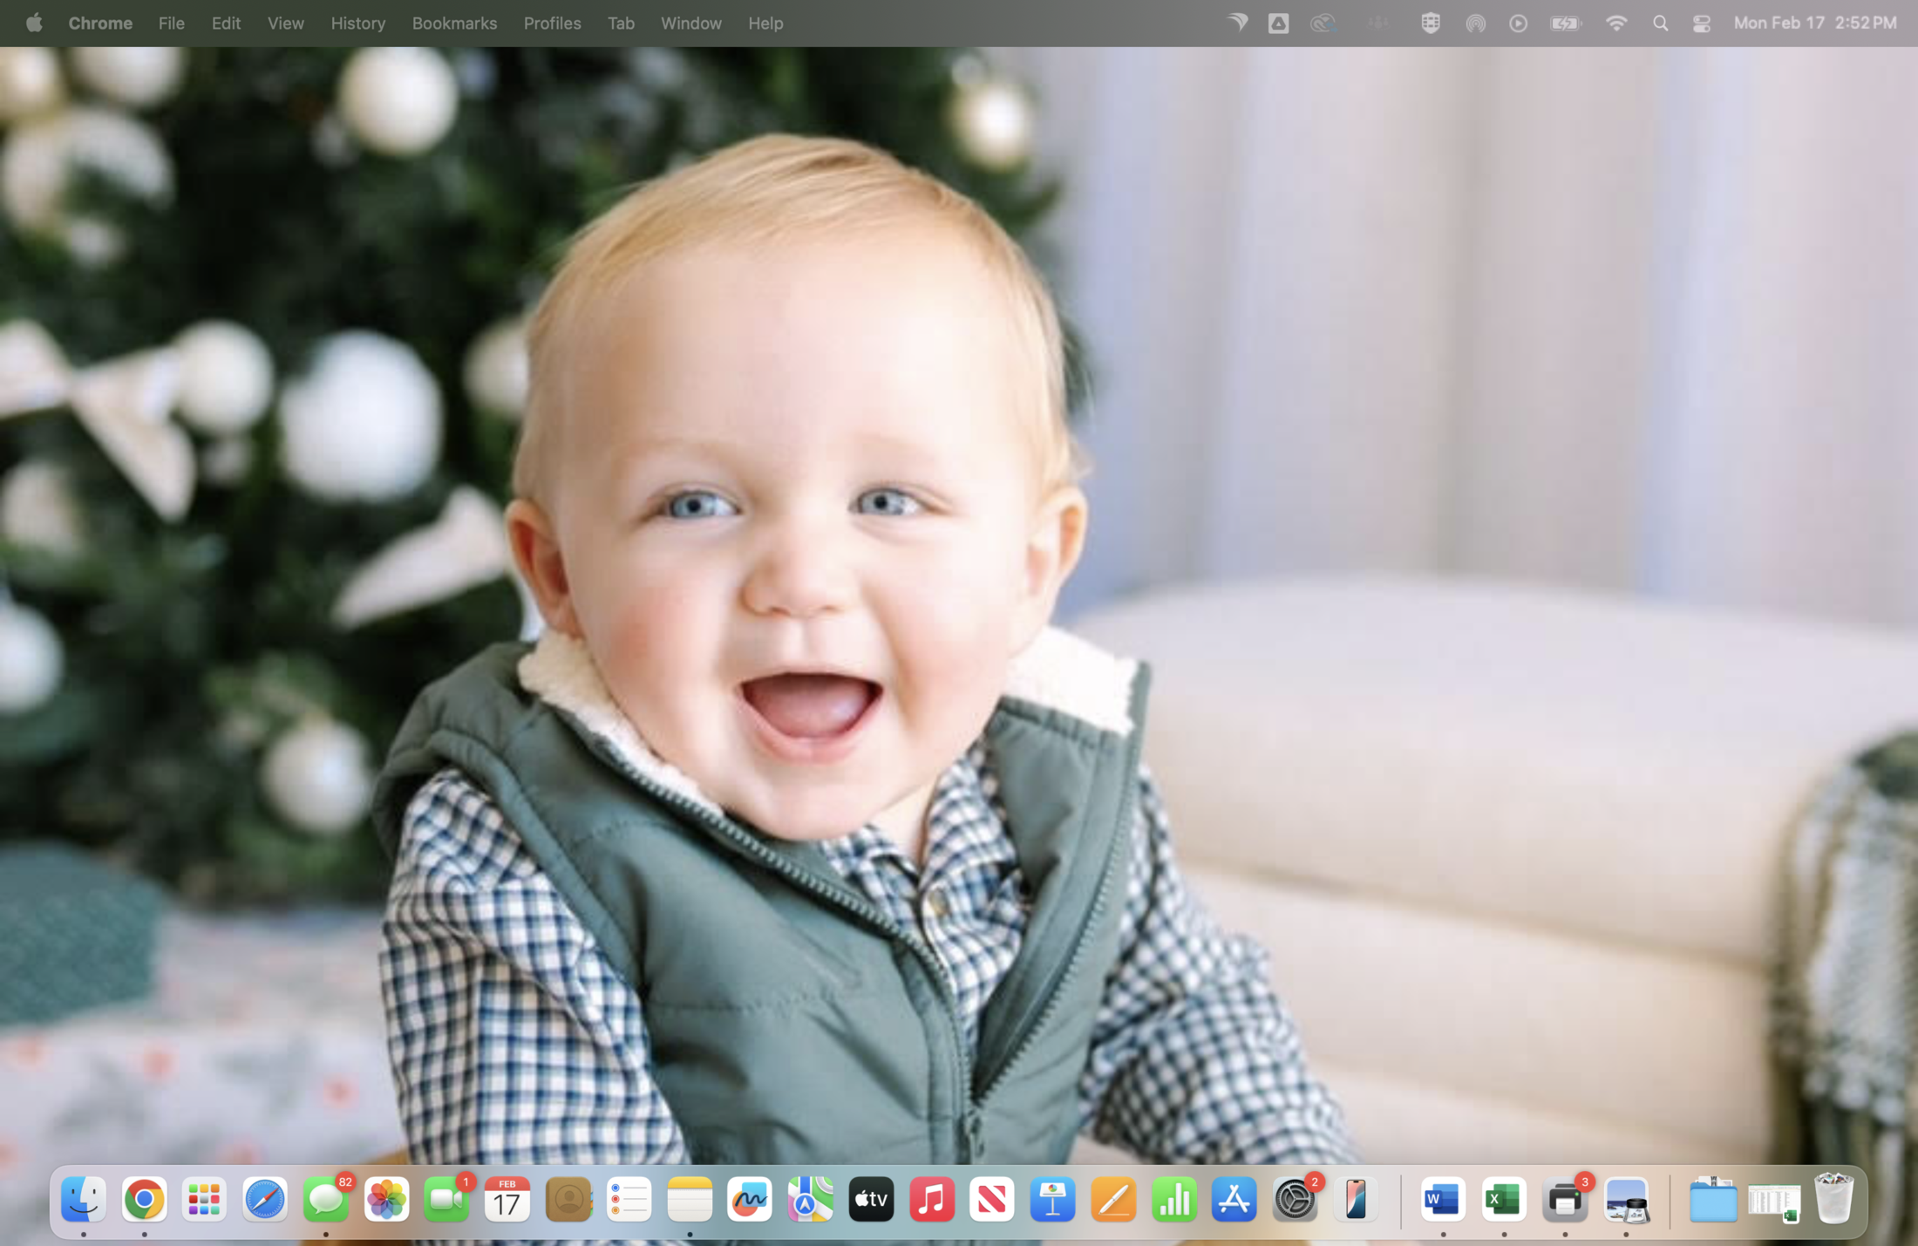Click the shield status icon in menu bar
This screenshot has width=1918, height=1246.
coord(1430,24)
